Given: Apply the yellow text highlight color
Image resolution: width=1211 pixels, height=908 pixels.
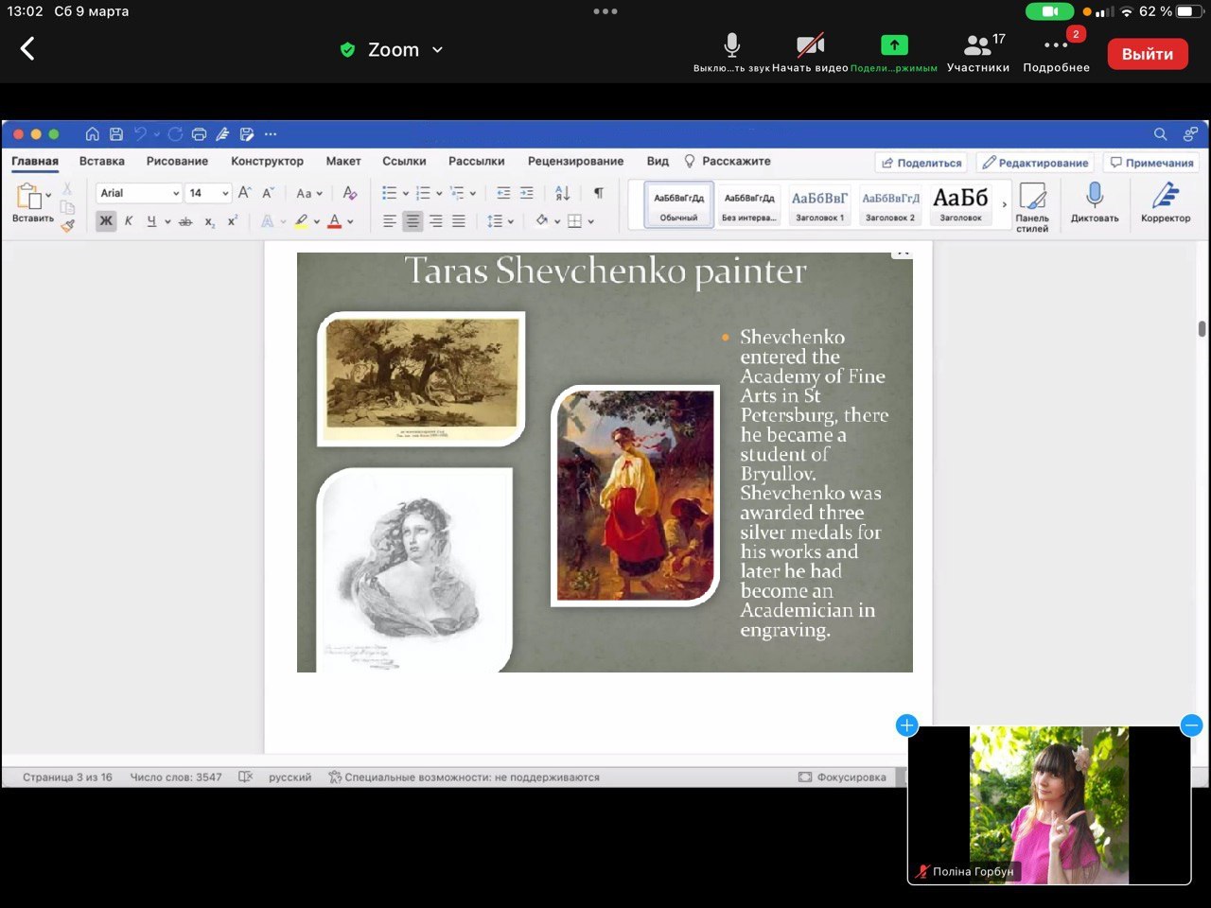Looking at the screenshot, I should (301, 221).
